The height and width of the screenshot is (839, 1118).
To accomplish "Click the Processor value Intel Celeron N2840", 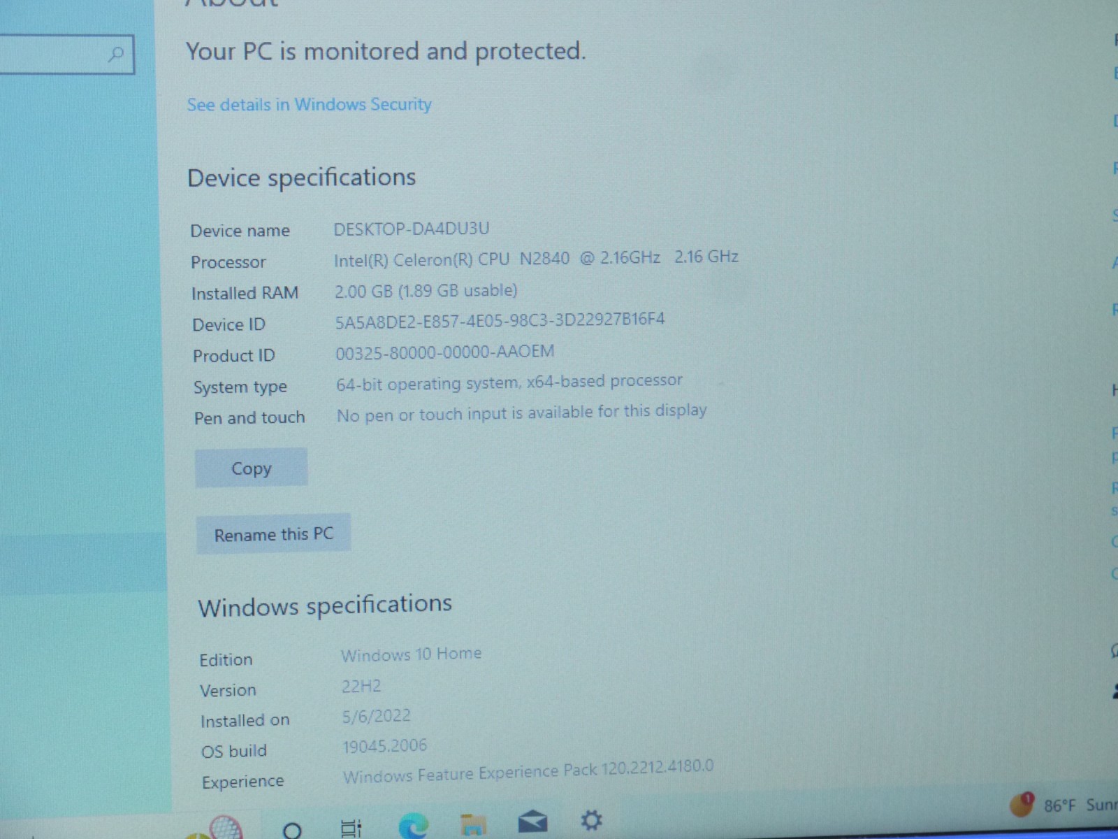I will [536, 259].
